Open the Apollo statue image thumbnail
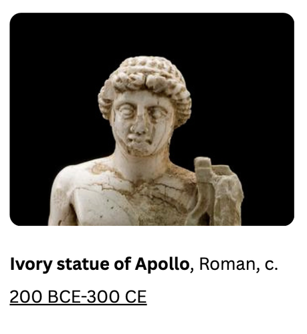The height and width of the screenshot is (334, 307). click(x=152, y=119)
